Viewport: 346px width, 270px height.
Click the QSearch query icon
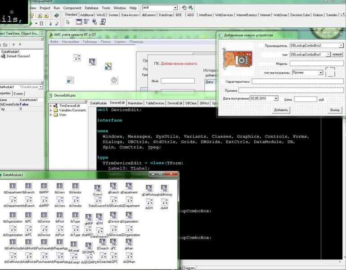point(103,242)
